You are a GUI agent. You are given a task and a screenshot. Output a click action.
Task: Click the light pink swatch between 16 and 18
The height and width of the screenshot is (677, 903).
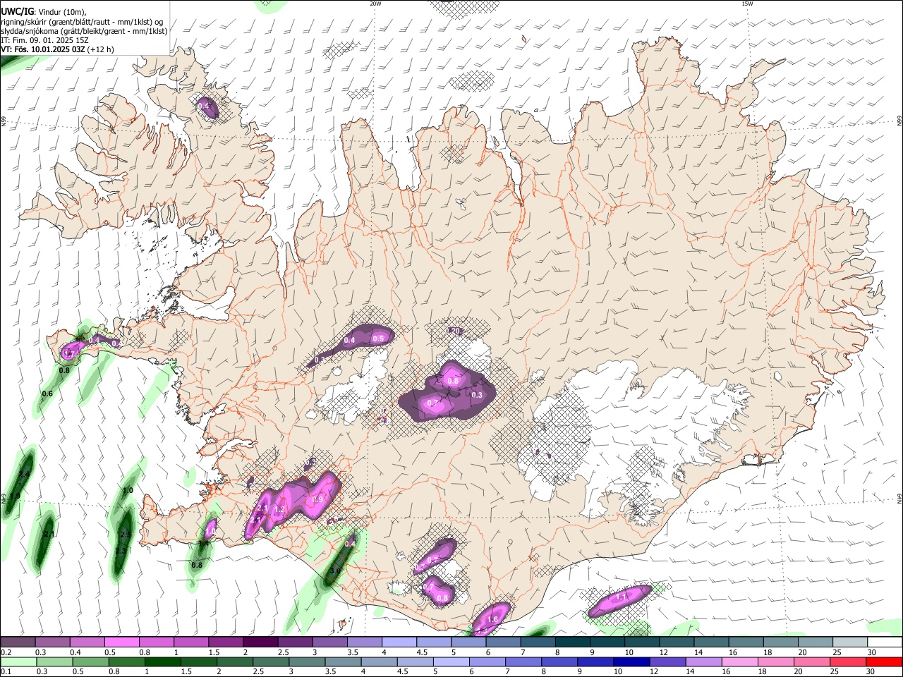pos(739,661)
